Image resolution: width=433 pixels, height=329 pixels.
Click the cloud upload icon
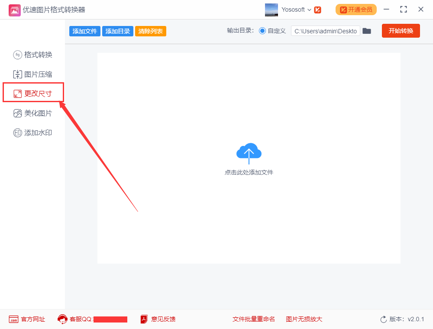click(x=249, y=153)
